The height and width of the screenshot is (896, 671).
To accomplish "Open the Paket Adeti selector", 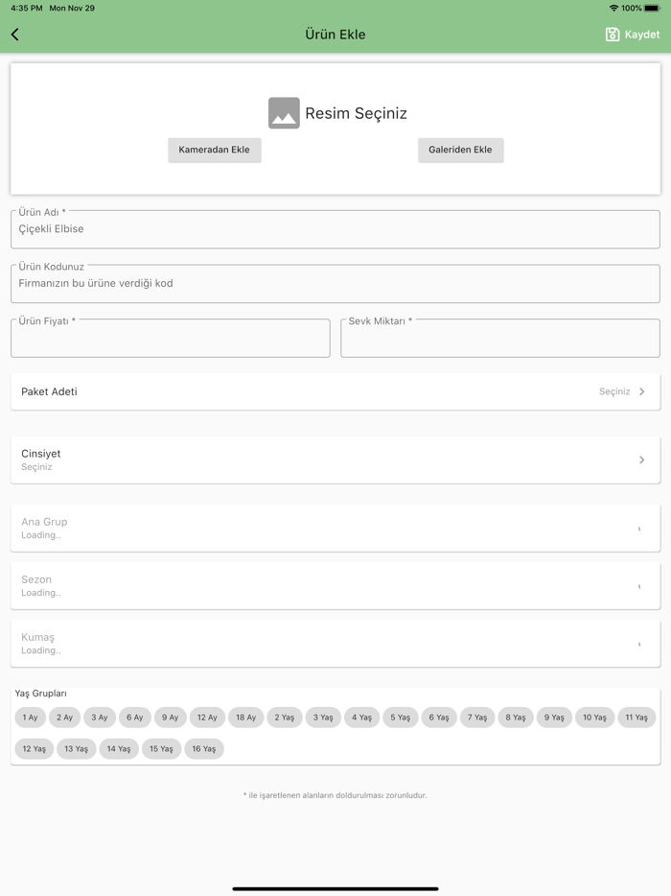I will 335,391.
